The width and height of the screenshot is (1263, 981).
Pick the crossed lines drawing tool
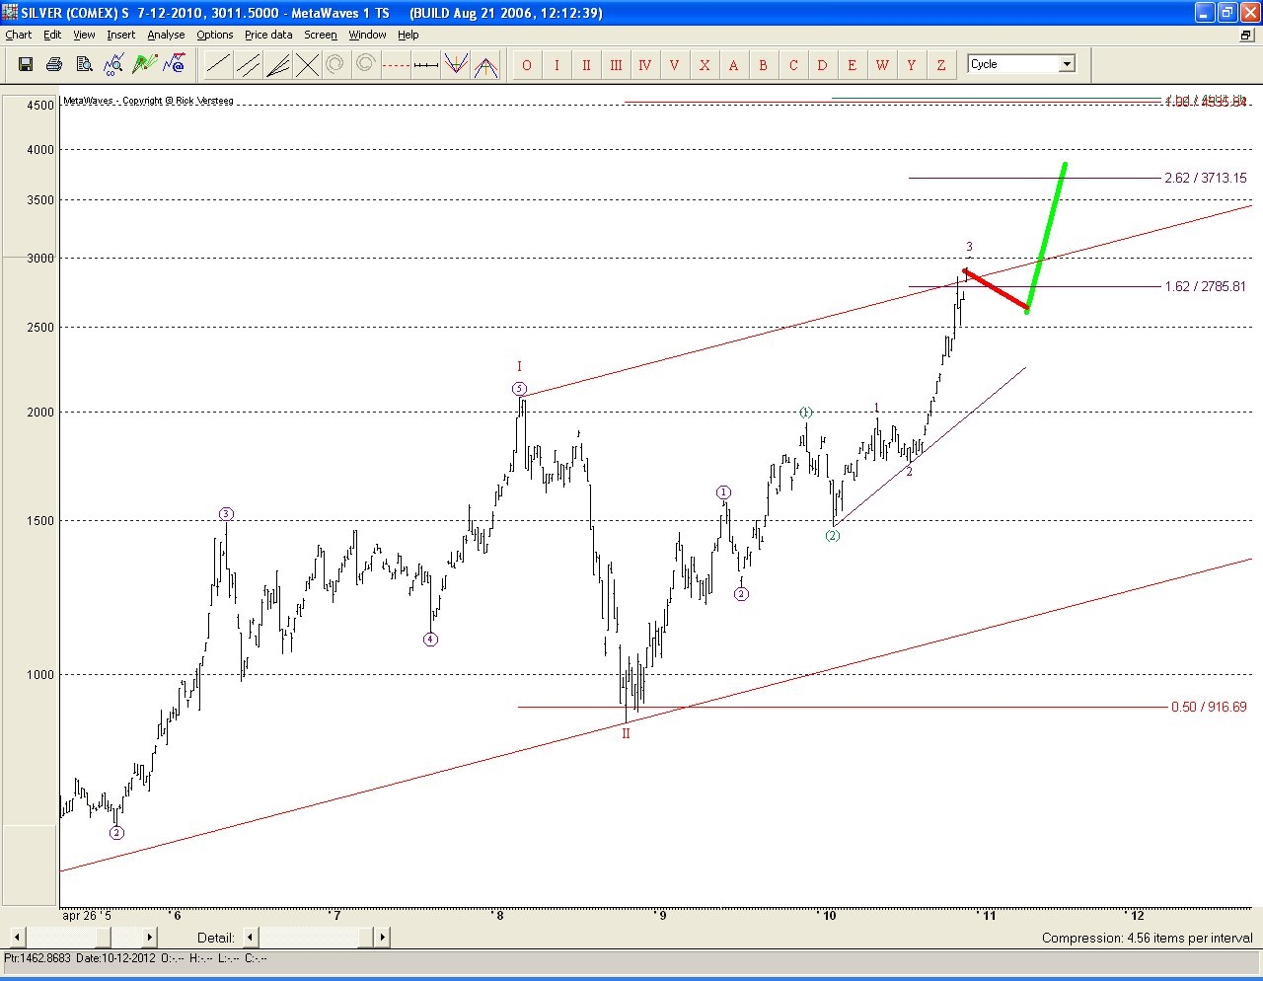307,65
